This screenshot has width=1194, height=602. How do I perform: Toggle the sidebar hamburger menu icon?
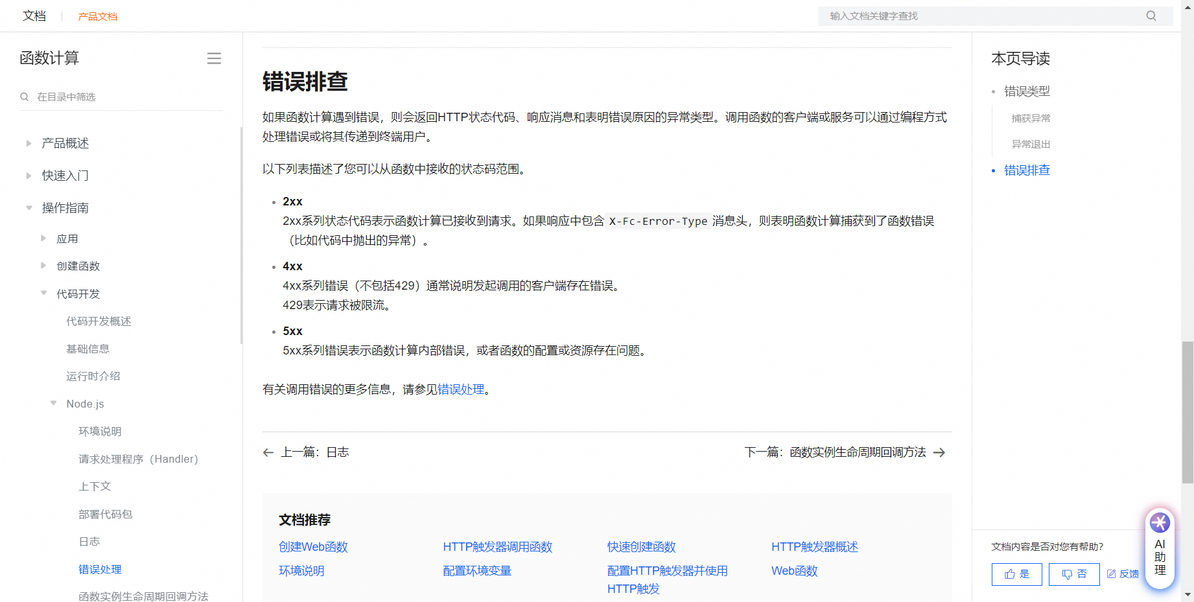[214, 58]
